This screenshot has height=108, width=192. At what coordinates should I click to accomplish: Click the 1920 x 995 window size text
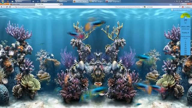185,27
